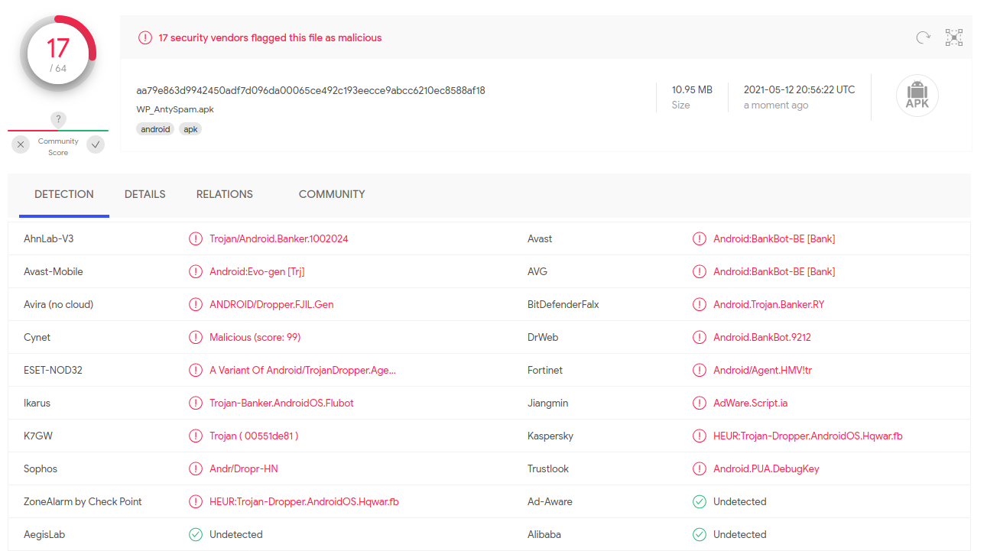Click the android tag
The height and width of the screenshot is (551, 987).
pos(155,129)
